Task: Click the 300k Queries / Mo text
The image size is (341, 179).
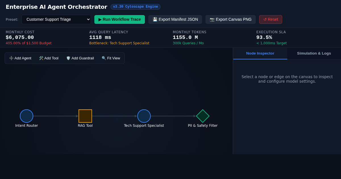Action: pos(188,43)
